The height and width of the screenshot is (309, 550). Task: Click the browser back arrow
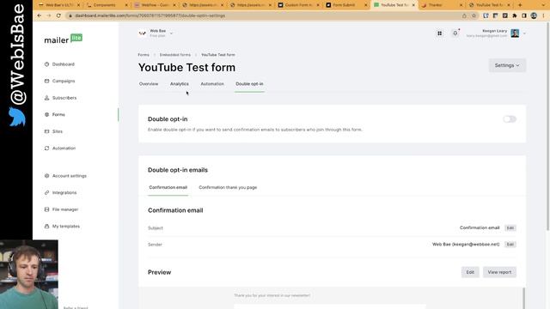point(39,15)
